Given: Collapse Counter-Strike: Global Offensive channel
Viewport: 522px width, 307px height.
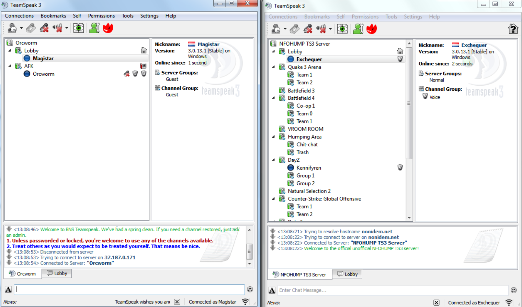Looking at the screenshot, I should click(x=273, y=198).
